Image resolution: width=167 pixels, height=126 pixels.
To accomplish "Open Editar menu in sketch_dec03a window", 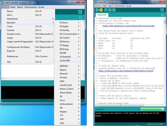I will [13, 7].
